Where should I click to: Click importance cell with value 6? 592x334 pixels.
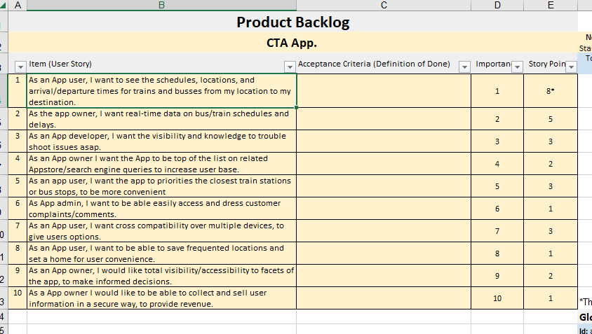(497, 209)
